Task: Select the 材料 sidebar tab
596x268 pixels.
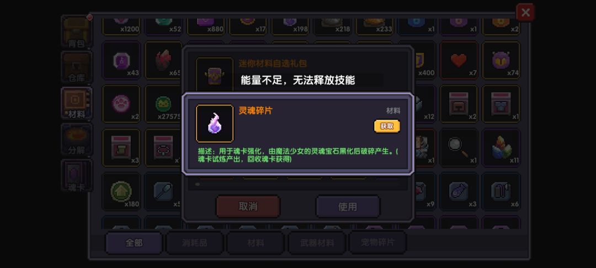Action: coord(76,103)
